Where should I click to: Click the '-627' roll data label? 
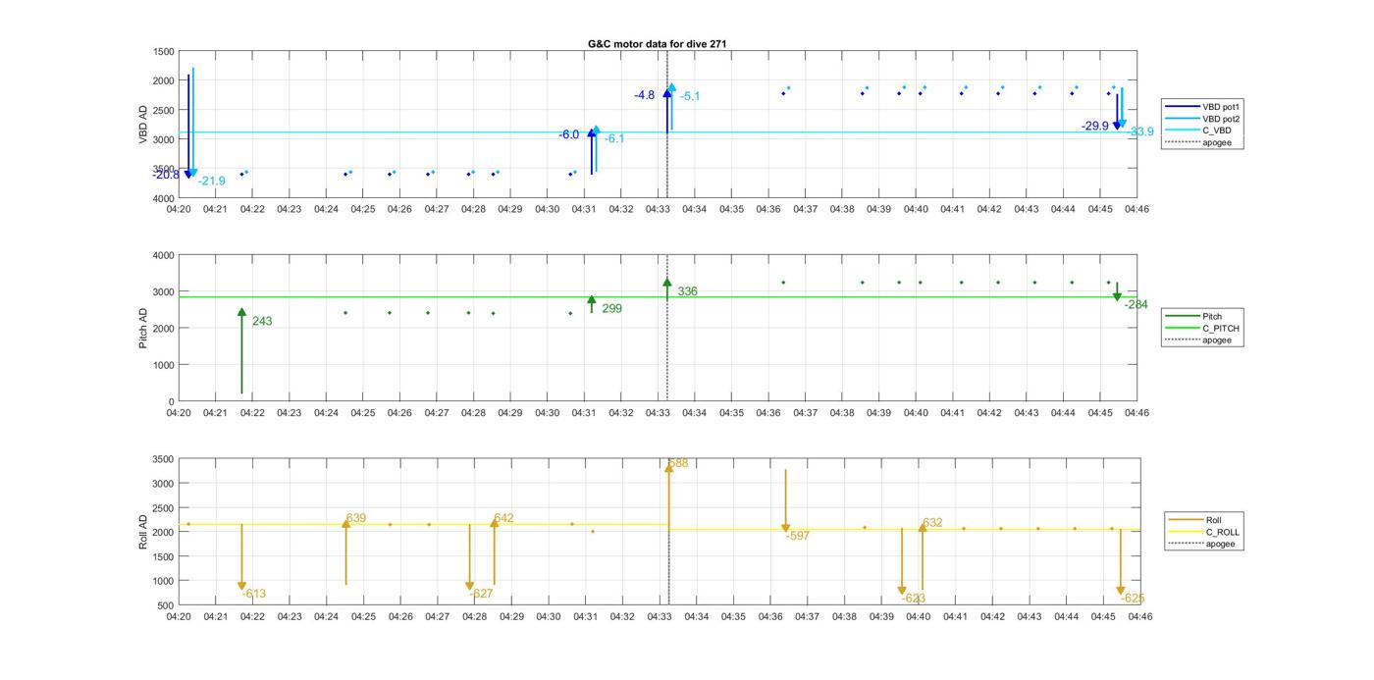[x=481, y=594]
